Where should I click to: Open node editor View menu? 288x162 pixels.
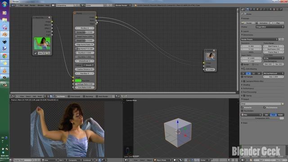[22, 96]
